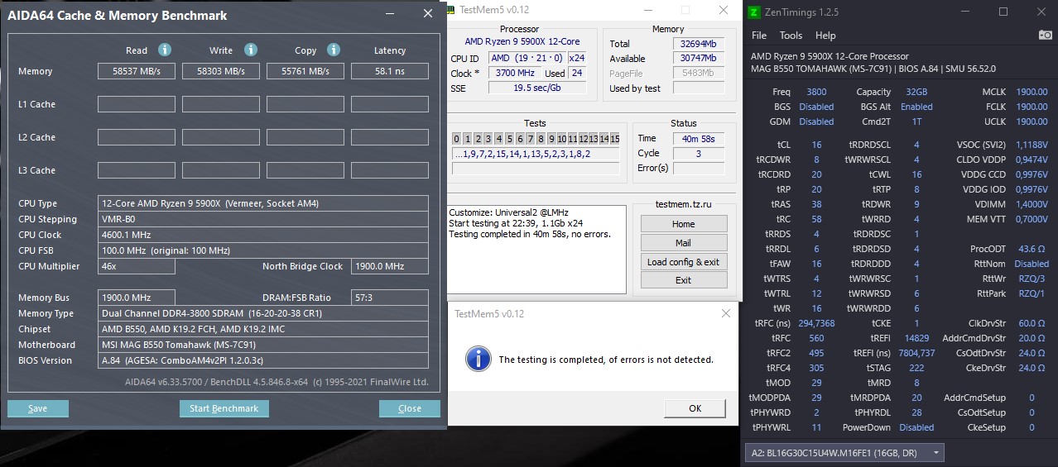Click the L3 Cache Latency empty field
Screen dimensions: 1058x467
pos(390,170)
